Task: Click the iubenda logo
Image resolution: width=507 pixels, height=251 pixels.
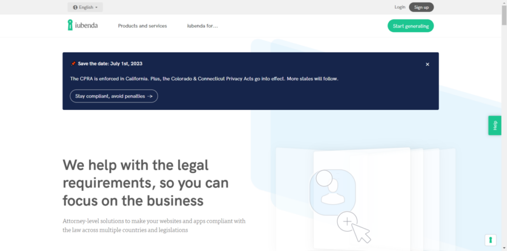Action: (83, 25)
